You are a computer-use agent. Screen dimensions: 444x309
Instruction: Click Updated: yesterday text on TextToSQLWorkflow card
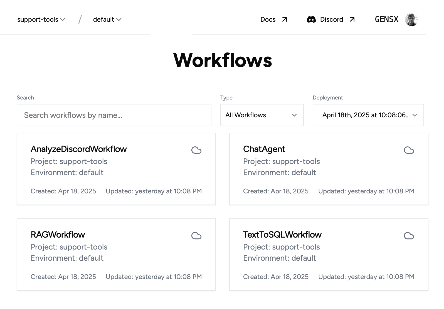pos(366,277)
